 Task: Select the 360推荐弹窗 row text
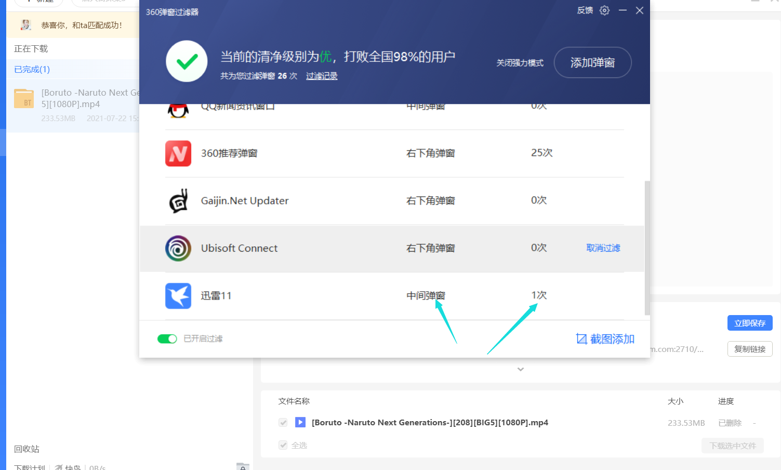(x=229, y=153)
